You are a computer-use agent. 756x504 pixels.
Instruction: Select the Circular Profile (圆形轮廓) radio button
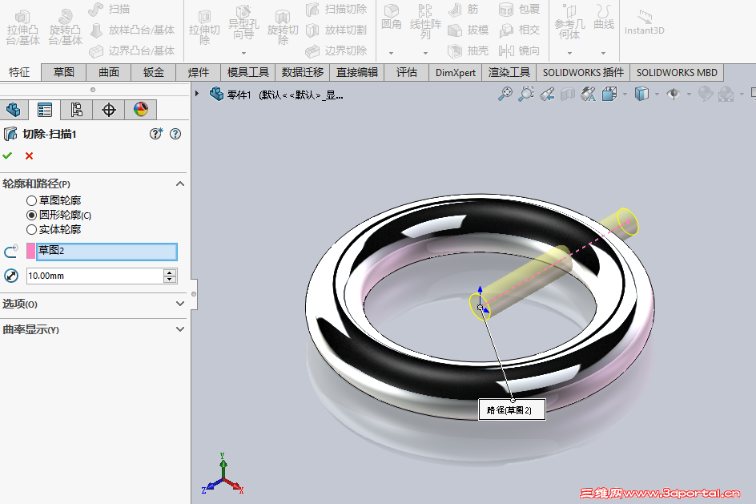(x=31, y=215)
